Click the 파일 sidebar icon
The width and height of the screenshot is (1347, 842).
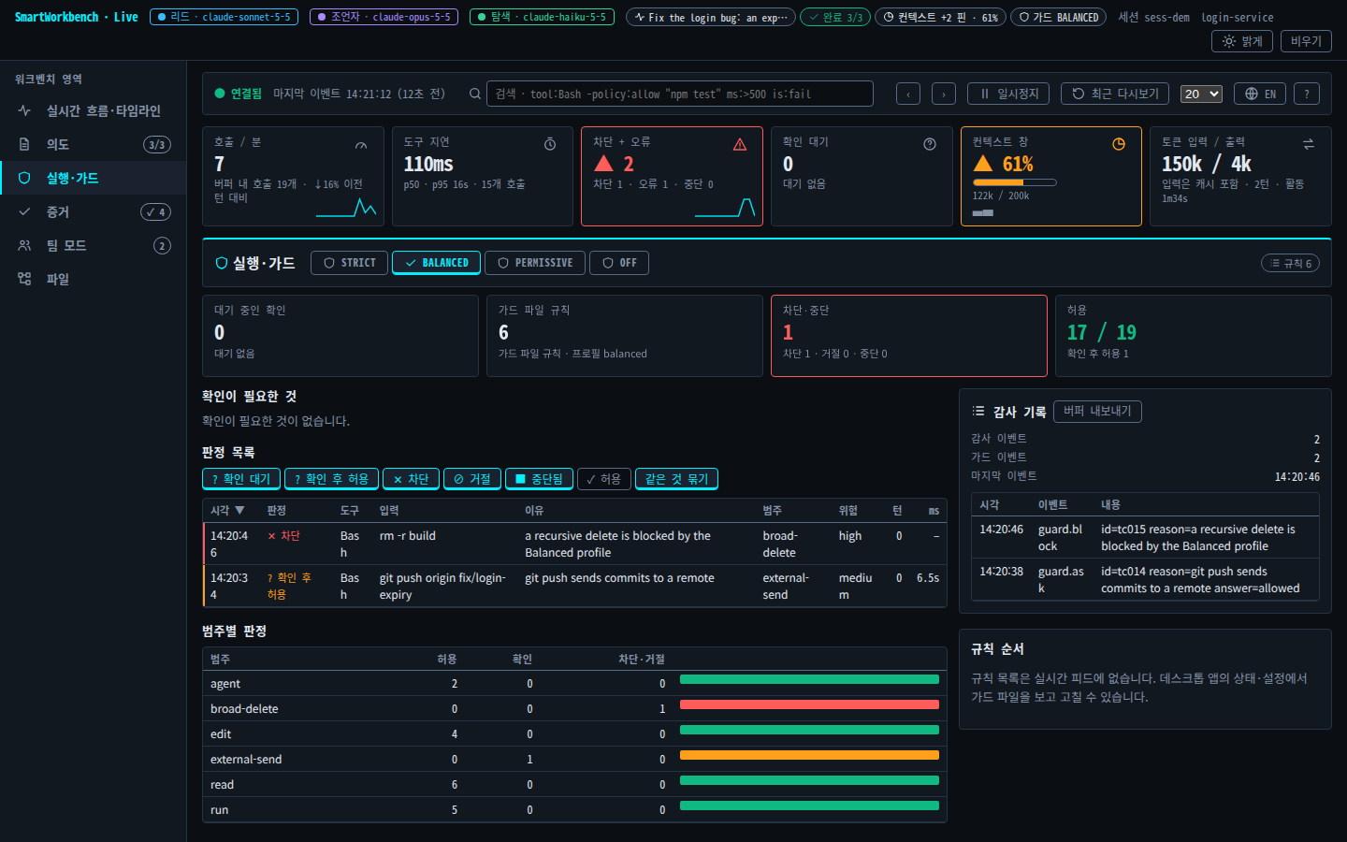(24, 279)
